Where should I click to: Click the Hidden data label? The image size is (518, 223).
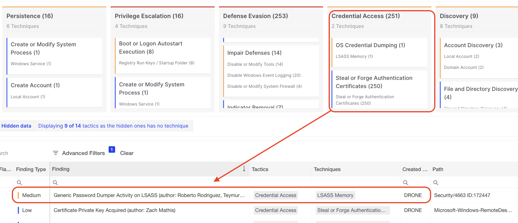tap(16, 126)
